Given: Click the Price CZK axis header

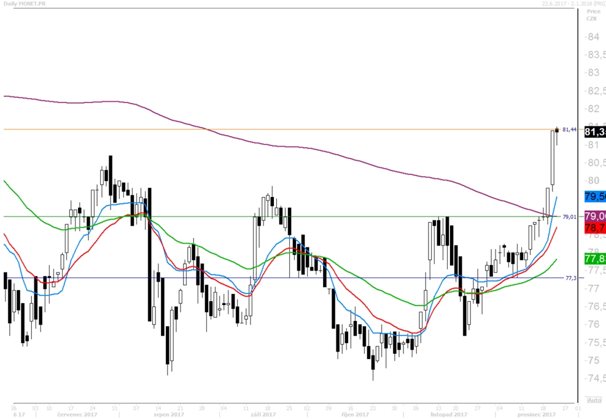Looking at the screenshot, I should 593,15.
